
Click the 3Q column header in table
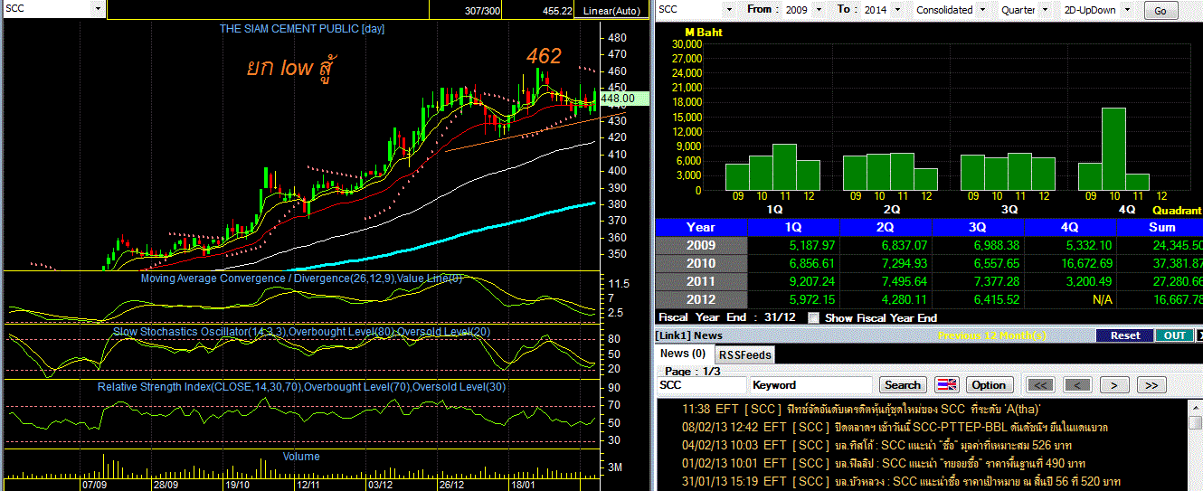[979, 228]
